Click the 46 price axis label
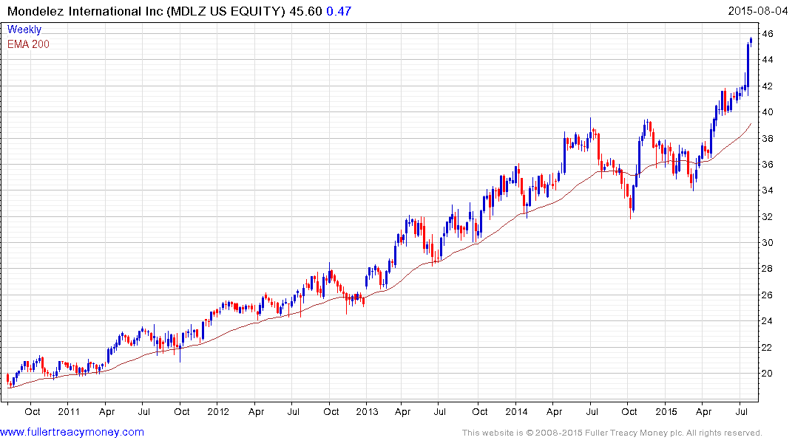 [x=768, y=34]
